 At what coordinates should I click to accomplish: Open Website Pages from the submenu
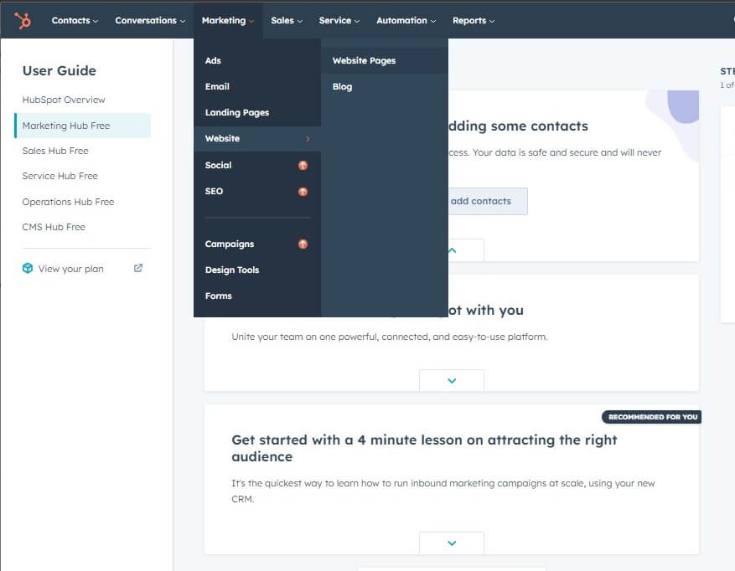point(385,60)
